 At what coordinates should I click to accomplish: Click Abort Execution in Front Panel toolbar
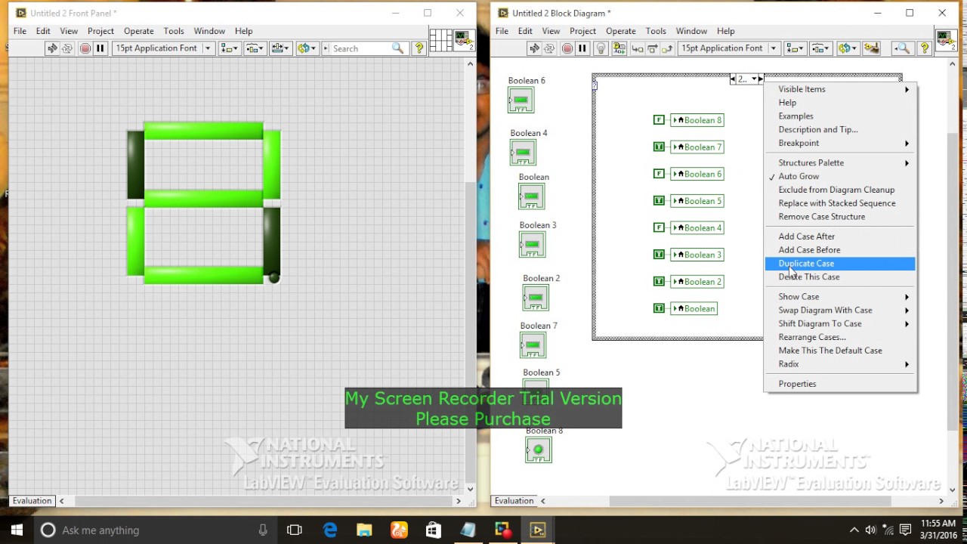(85, 48)
